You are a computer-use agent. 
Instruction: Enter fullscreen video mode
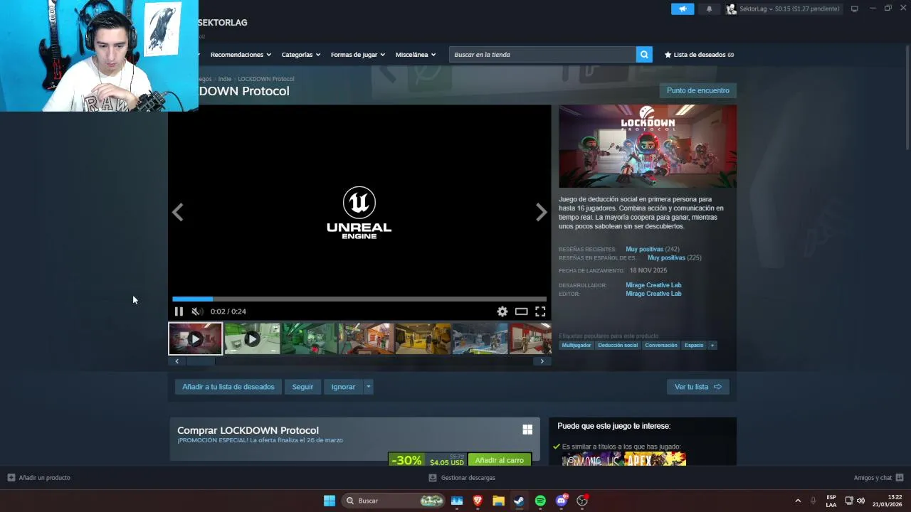[540, 311]
